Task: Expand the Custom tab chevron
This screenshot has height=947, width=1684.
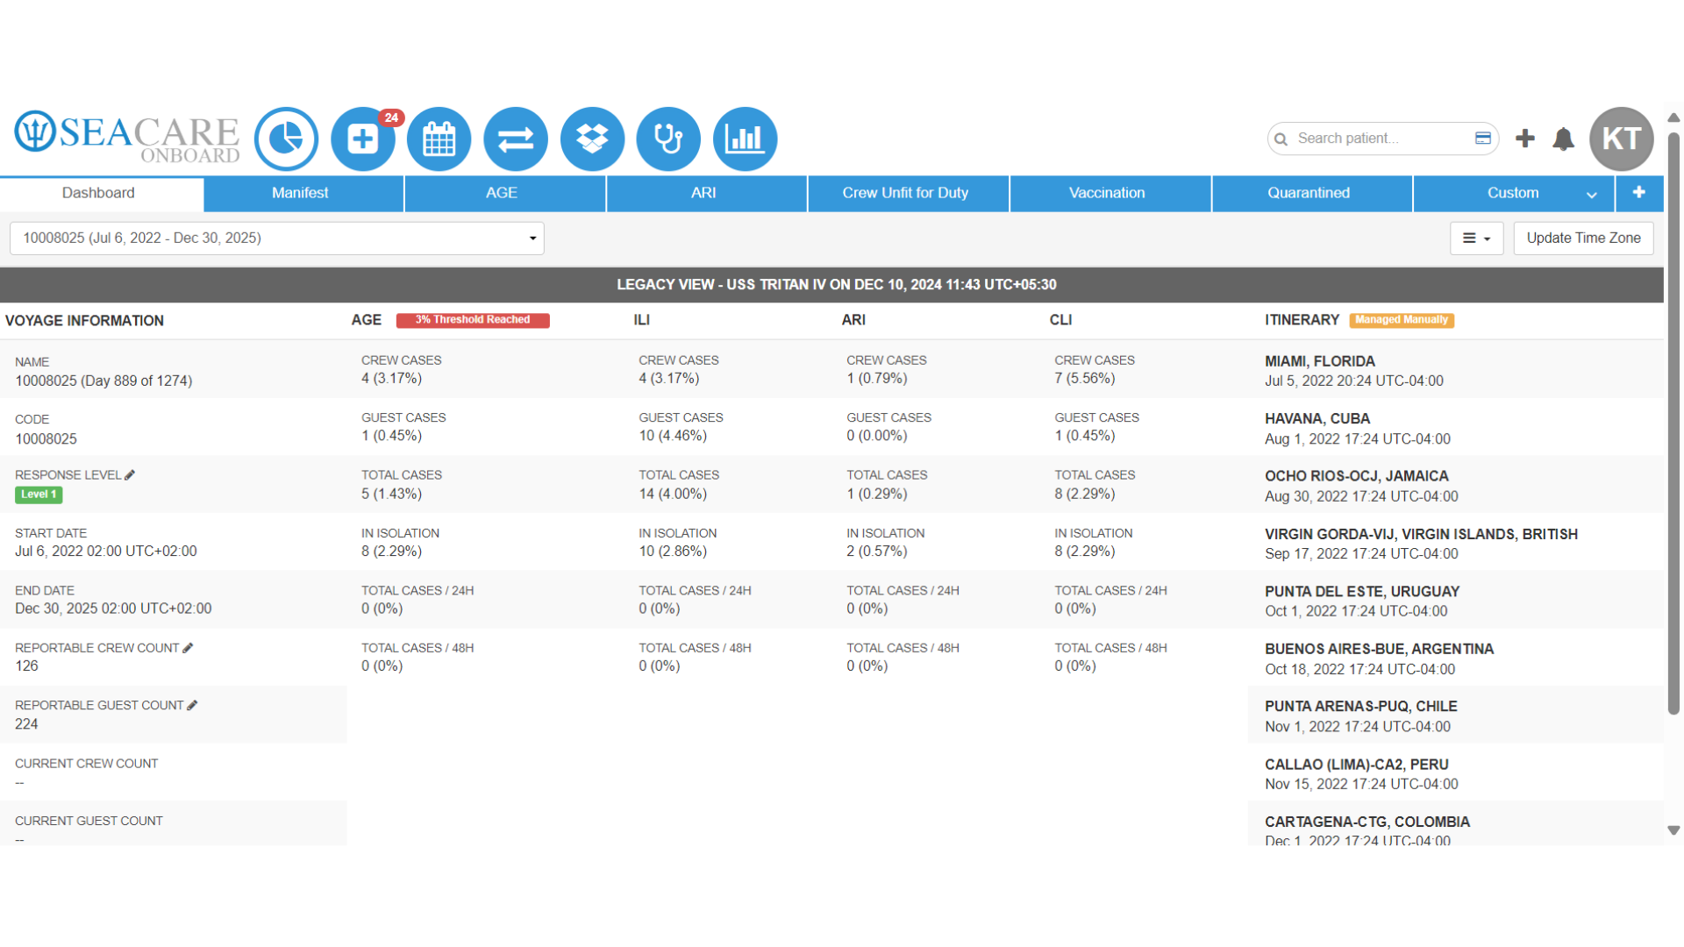Action: tap(1592, 195)
